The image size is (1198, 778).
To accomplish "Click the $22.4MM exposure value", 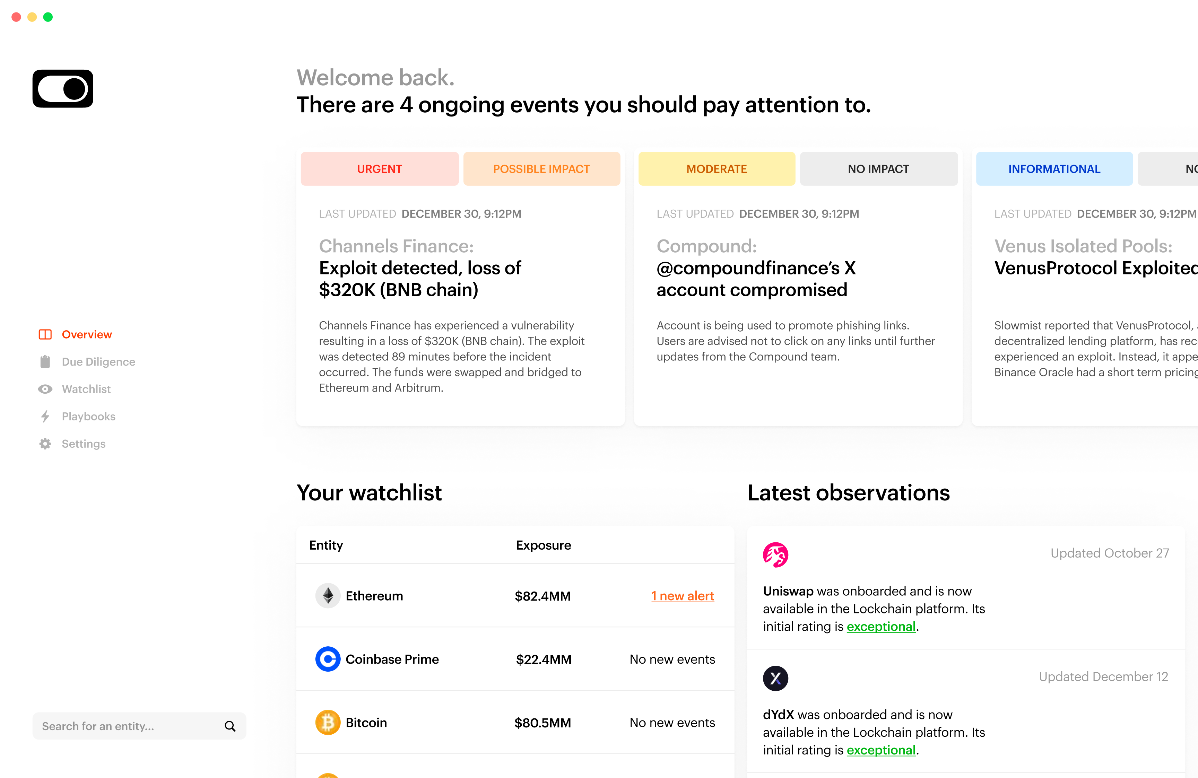I will pyautogui.click(x=544, y=660).
